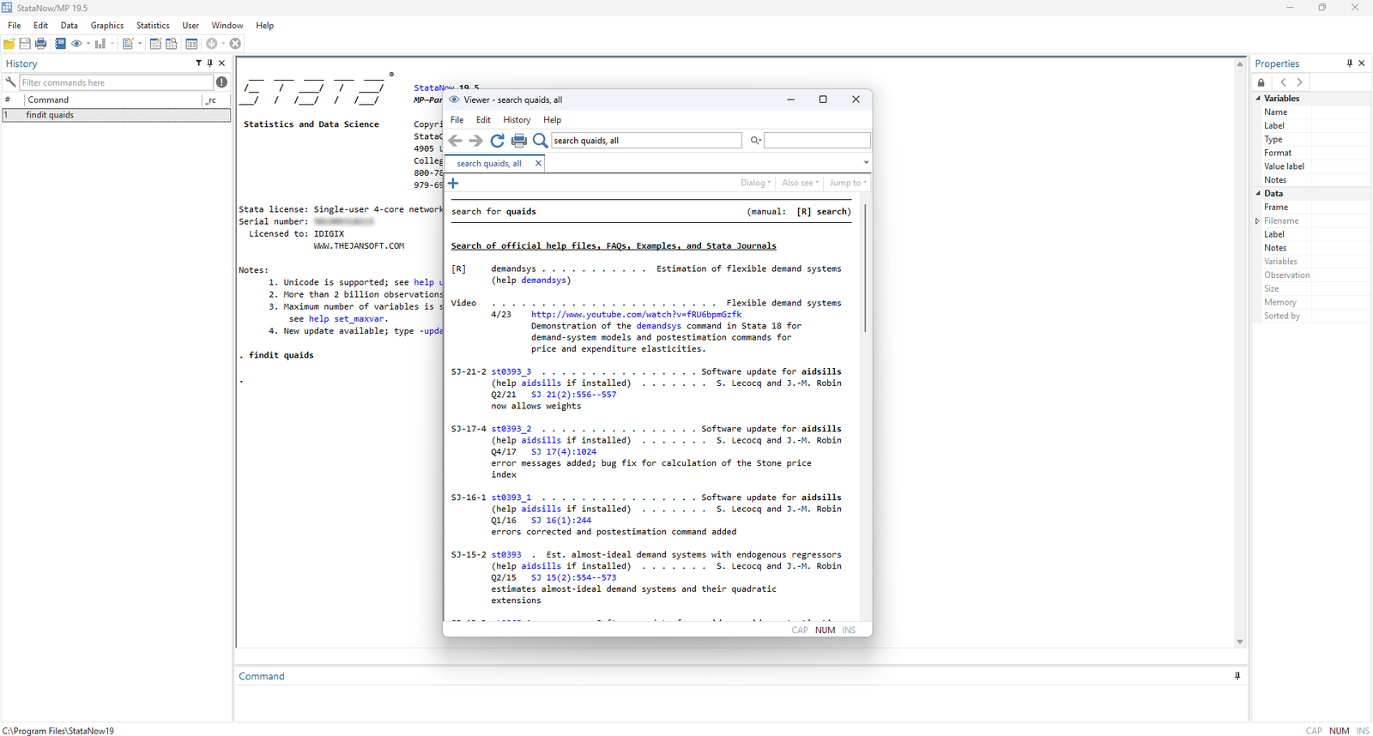1373x736 pixels.
Task: Click the grey Break X icon in main toolbar
Action: coord(235,44)
